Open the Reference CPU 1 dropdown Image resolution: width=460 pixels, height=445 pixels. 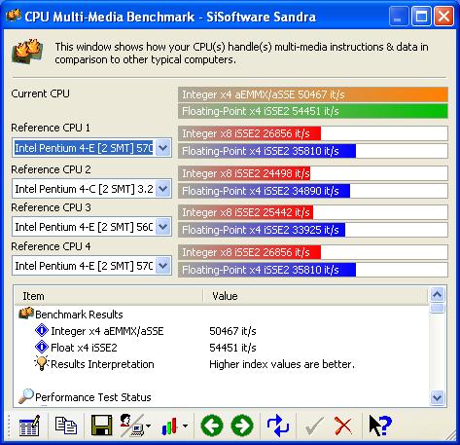(163, 148)
